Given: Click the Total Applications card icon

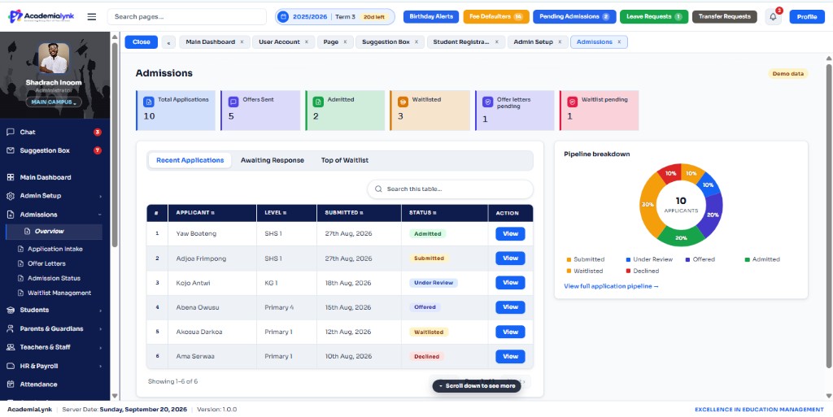Looking at the screenshot, I should (x=150, y=102).
